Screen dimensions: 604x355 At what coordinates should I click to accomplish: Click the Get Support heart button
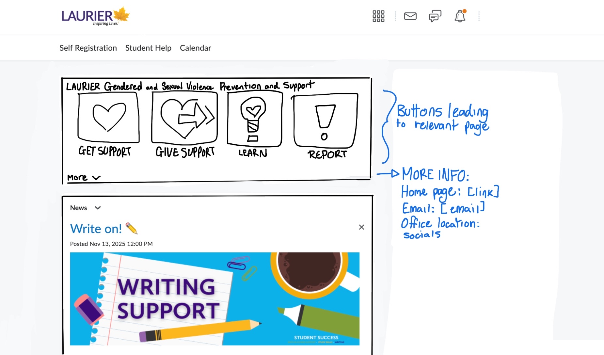click(108, 118)
